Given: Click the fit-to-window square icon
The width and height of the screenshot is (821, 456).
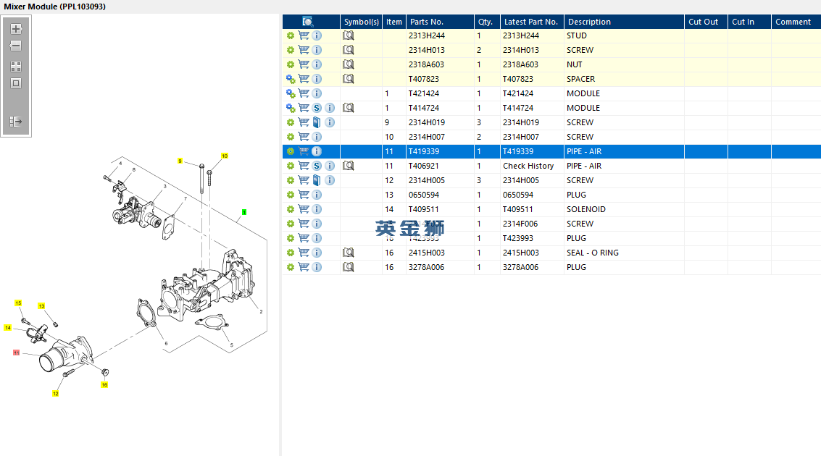Looking at the screenshot, I should (x=16, y=83).
